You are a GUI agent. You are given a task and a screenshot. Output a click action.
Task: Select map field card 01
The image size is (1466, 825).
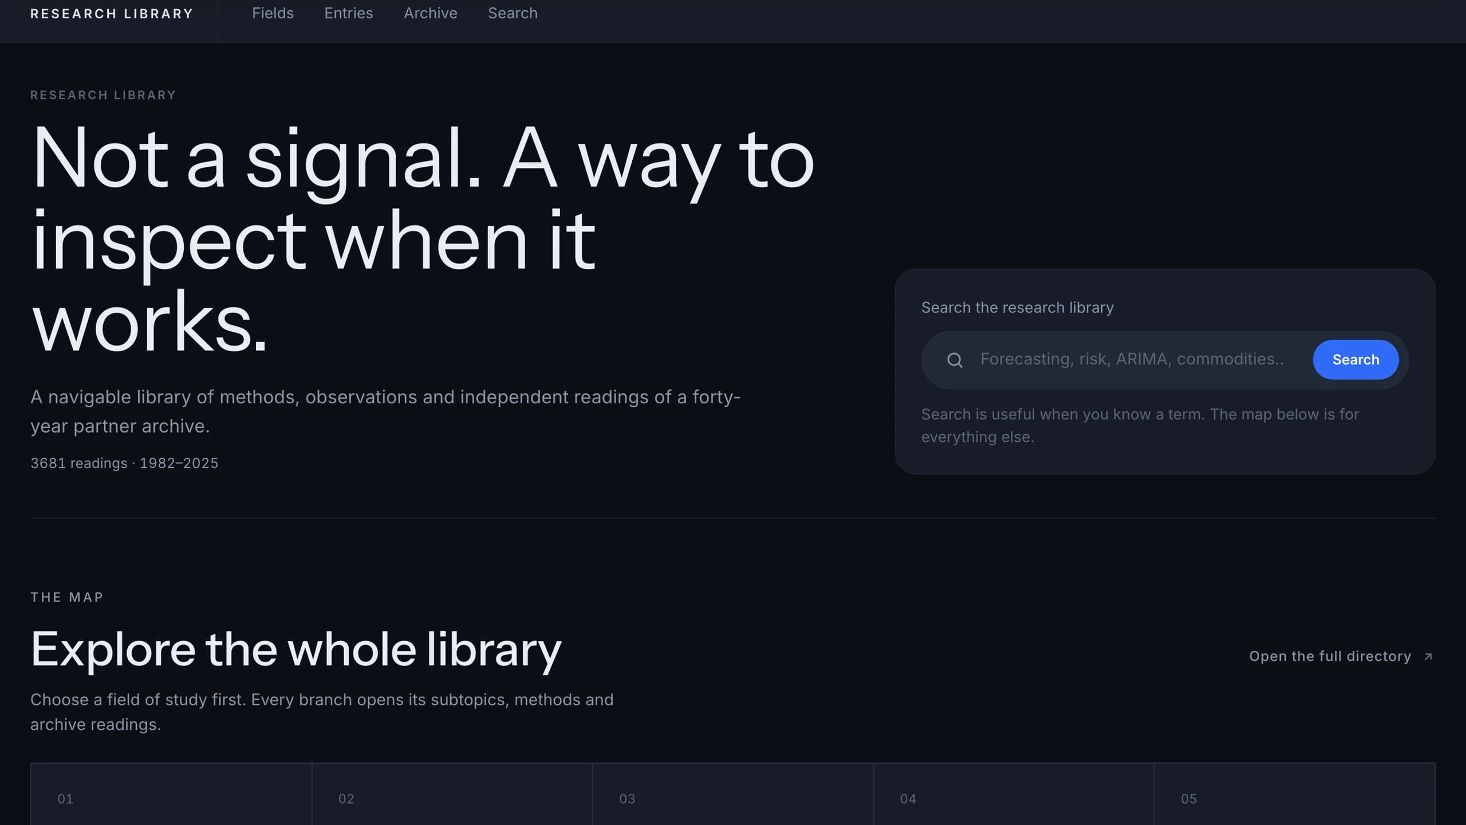click(171, 794)
